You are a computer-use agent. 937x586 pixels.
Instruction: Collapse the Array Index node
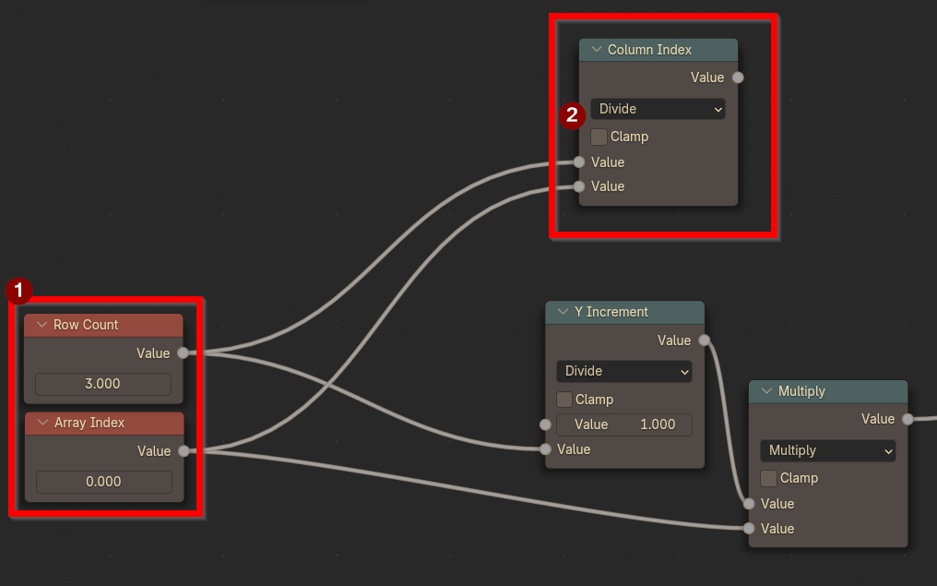coord(42,423)
